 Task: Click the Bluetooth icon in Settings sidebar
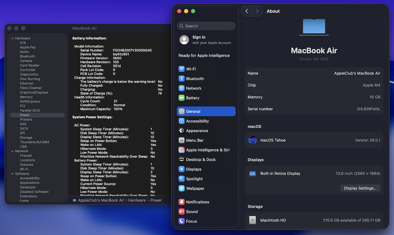click(182, 79)
